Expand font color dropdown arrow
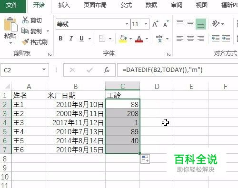The image size is (238, 188). [x=147, y=39]
